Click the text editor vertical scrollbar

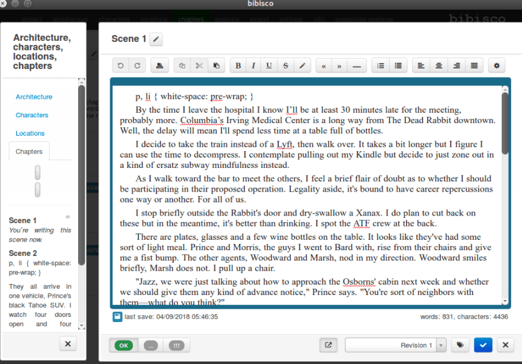505,124
